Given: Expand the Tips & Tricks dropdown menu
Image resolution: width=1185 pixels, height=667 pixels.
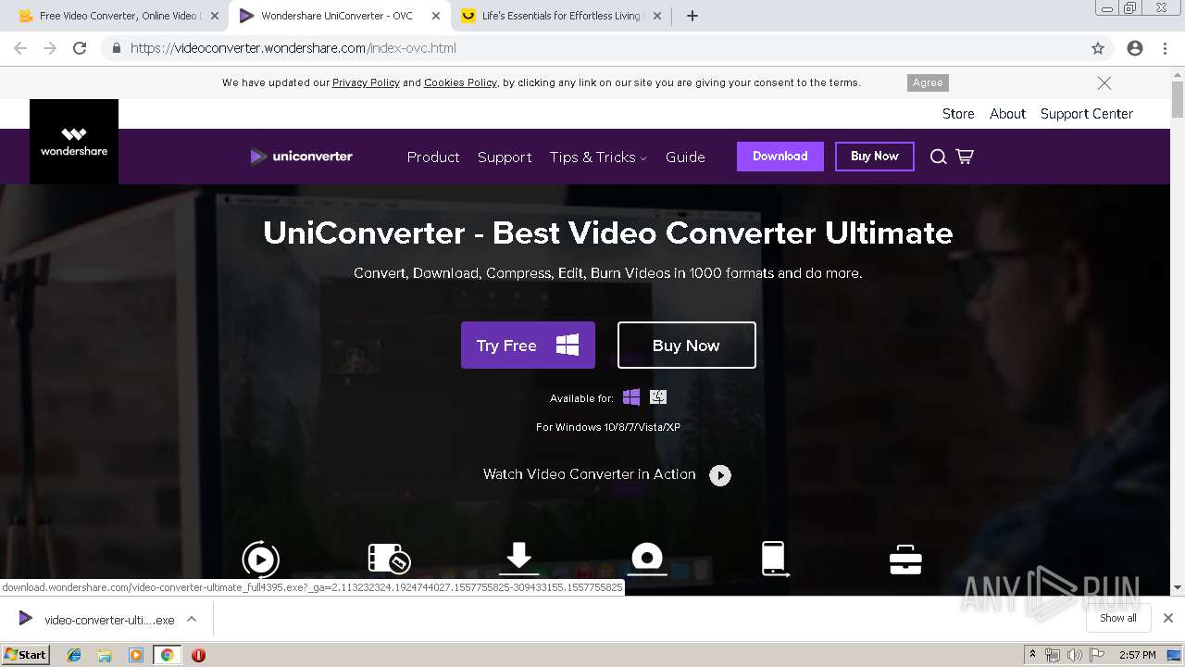Looking at the screenshot, I should (x=598, y=157).
